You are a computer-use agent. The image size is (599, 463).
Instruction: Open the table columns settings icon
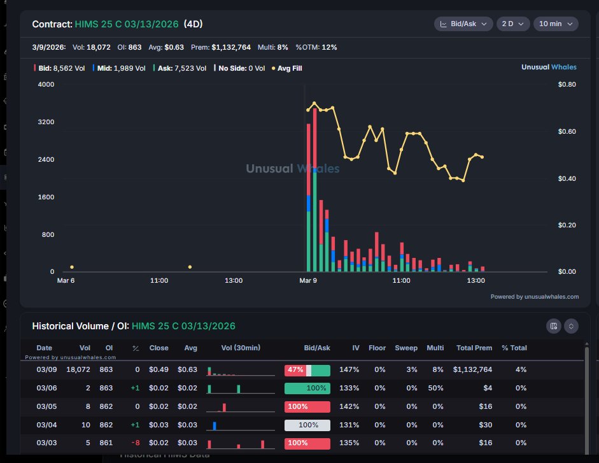554,326
